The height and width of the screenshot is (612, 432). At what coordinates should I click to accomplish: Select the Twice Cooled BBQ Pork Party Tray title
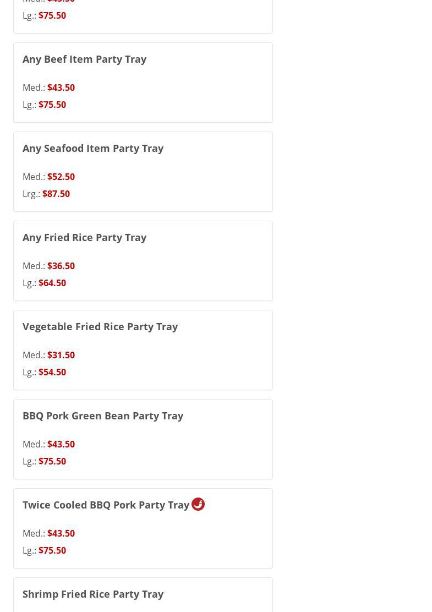[x=106, y=505]
